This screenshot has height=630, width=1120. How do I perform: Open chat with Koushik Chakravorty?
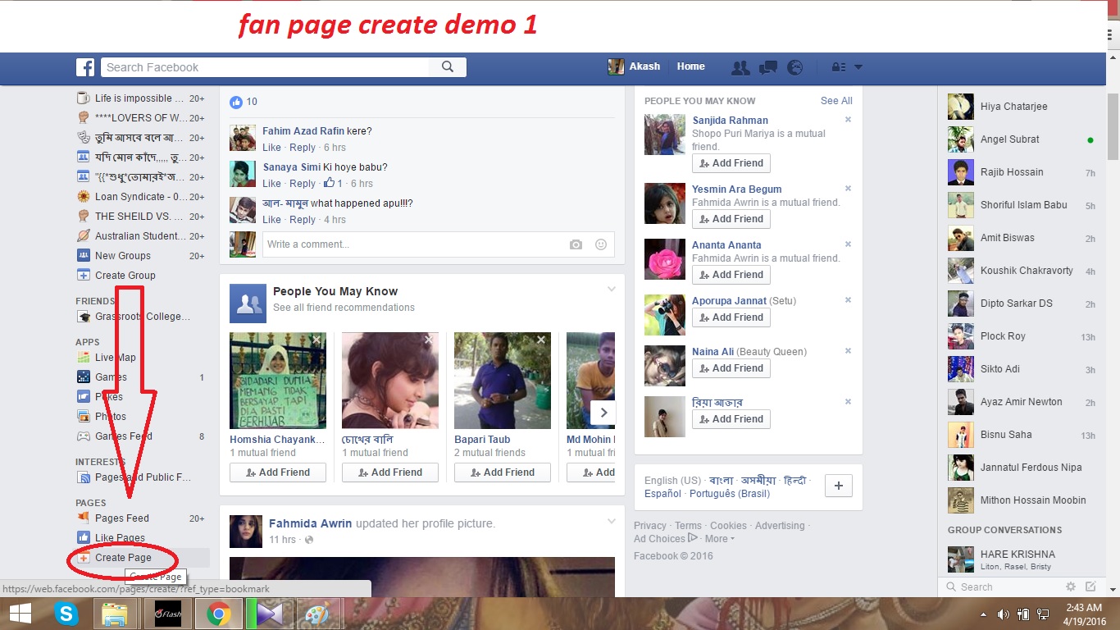(x=1022, y=271)
